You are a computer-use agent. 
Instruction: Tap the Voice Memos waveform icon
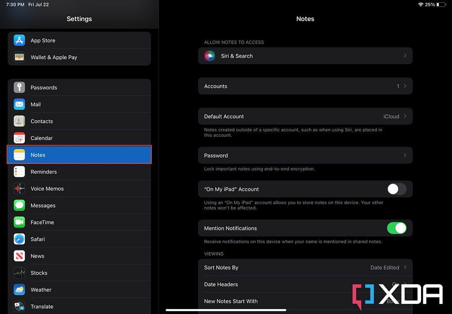pos(19,188)
